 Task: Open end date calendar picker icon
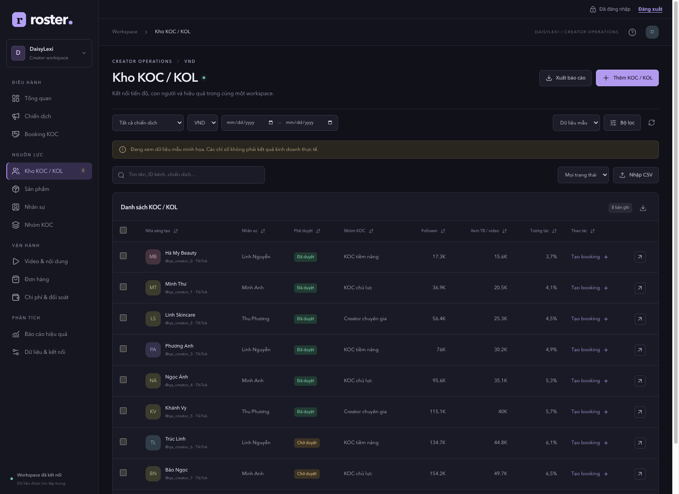tap(330, 123)
